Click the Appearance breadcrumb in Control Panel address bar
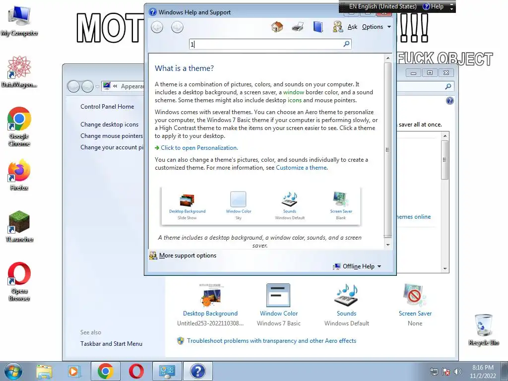 click(132, 86)
